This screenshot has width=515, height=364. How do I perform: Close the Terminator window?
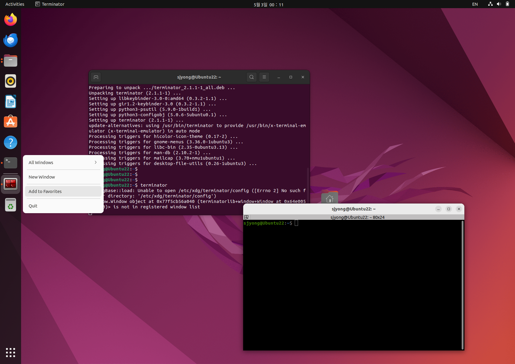(x=459, y=209)
